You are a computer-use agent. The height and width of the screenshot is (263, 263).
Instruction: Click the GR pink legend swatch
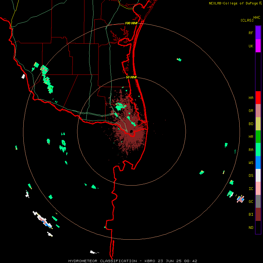coord(258,111)
